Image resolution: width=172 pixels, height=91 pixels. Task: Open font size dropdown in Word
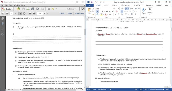(119, 9)
